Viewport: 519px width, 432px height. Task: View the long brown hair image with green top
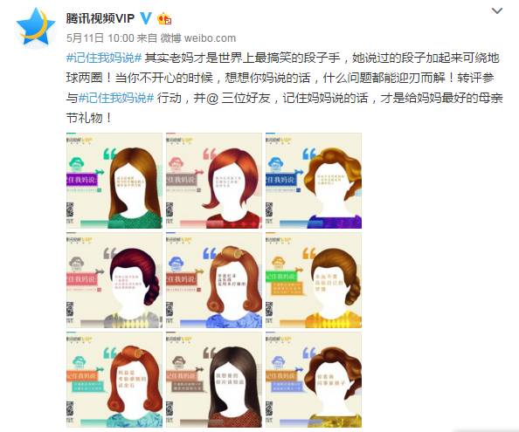coord(114,181)
